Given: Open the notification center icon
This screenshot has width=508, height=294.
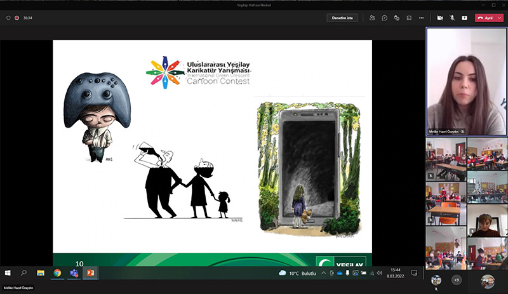Looking at the screenshot, I should coord(414,273).
